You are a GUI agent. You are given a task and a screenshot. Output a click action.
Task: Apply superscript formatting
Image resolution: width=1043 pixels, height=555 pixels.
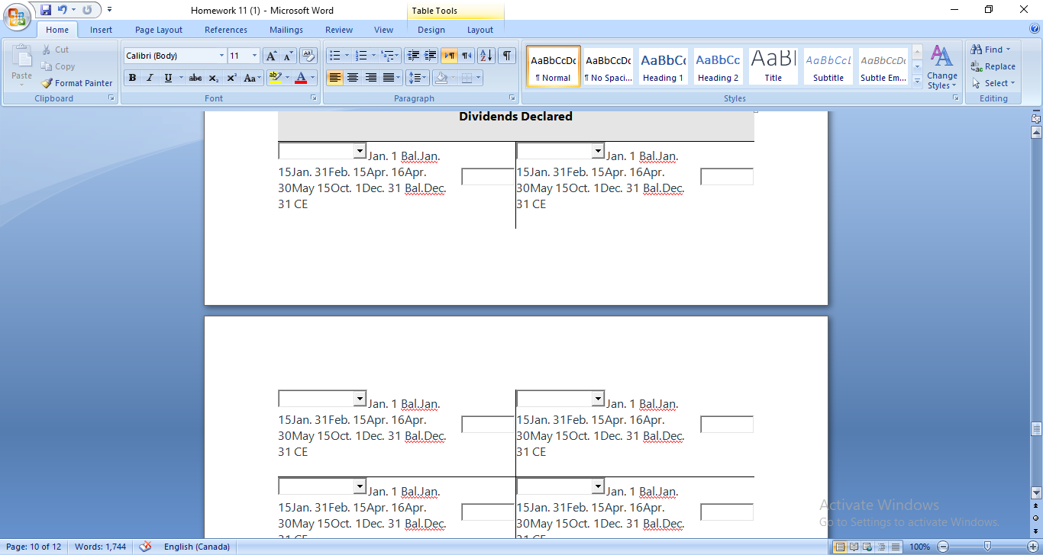(231, 78)
